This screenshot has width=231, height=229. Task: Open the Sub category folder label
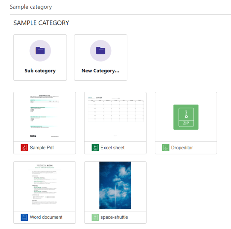pos(40,70)
